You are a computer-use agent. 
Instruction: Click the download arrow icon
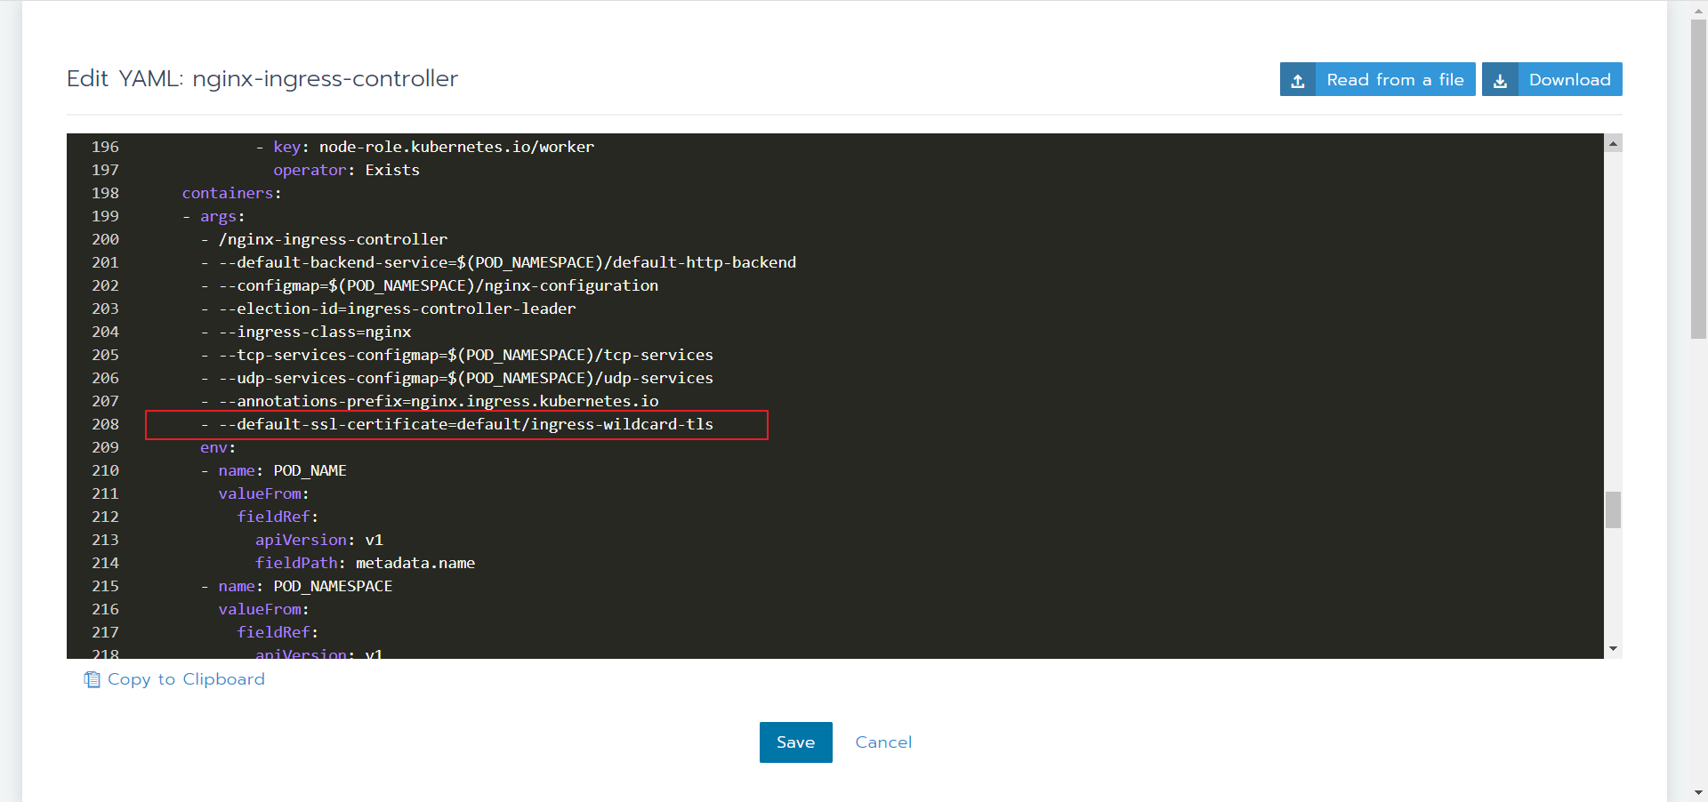click(x=1500, y=80)
